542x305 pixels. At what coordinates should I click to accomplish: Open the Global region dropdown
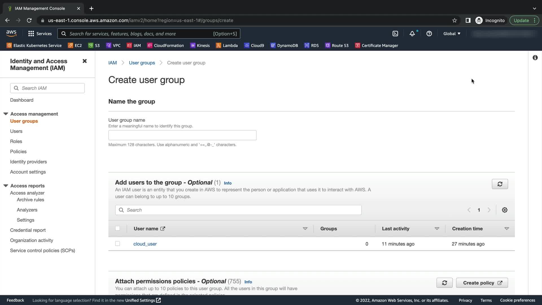coord(452,34)
